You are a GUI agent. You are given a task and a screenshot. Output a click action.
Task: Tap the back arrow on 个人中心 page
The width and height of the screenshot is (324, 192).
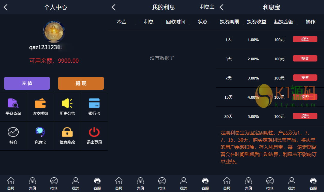coord(5,7)
